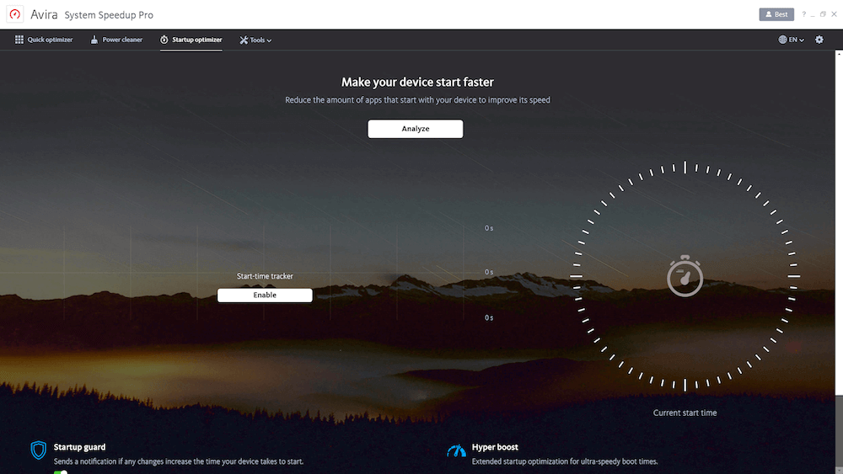The width and height of the screenshot is (843, 474).
Task: Click the Avira speedometer logo icon
Action: click(x=14, y=14)
